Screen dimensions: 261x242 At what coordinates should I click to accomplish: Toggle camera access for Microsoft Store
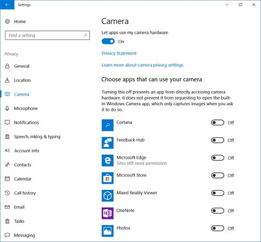point(217,175)
